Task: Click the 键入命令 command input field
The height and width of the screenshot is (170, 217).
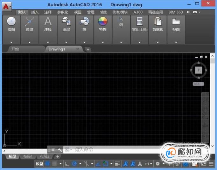Action: point(112,150)
